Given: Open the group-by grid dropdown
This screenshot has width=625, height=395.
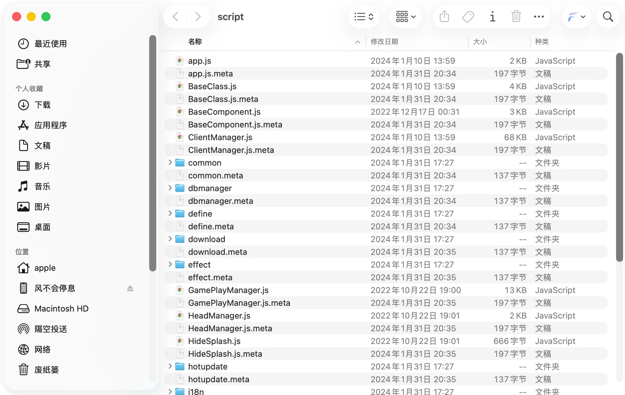Looking at the screenshot, I should click(406, 17).
